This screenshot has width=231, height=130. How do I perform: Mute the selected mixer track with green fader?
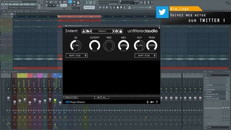55,89
